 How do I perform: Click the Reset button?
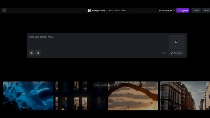[x=206, y=10]
